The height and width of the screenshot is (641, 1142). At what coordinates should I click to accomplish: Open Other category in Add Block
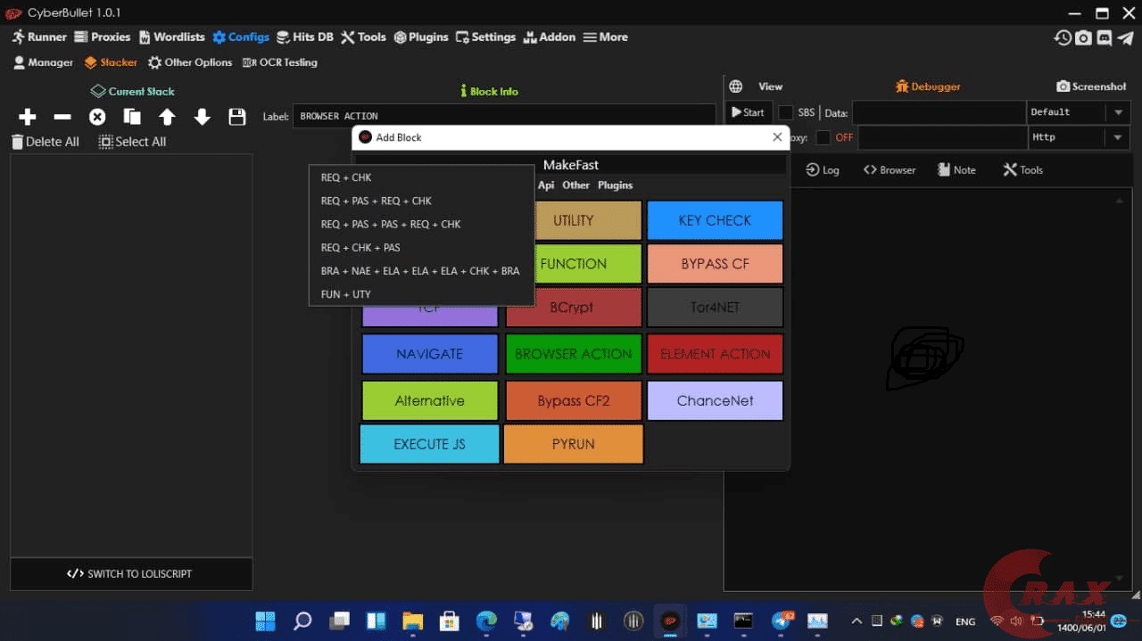[x=576, y=185]
